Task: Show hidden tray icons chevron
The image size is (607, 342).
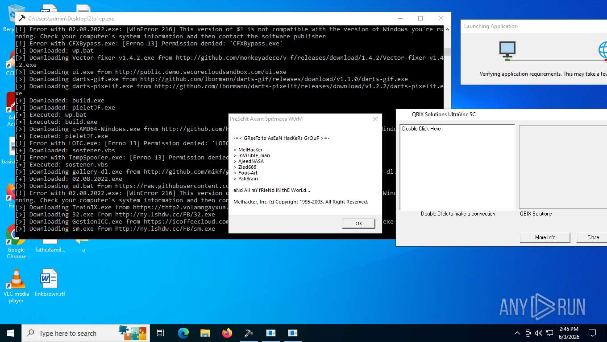Action: (x=517, y=333)
